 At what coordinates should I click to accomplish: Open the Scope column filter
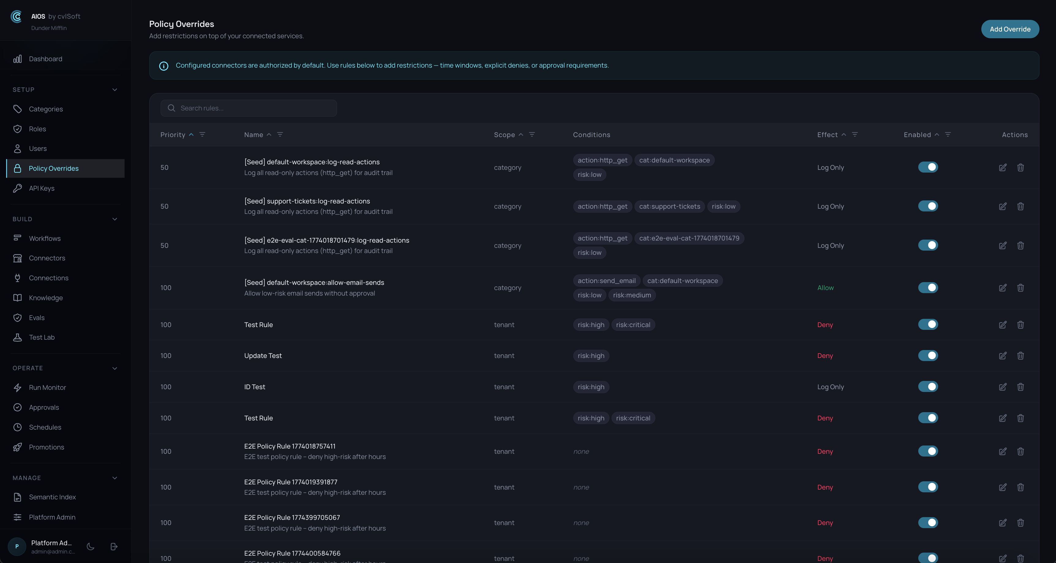coord(532,134)
